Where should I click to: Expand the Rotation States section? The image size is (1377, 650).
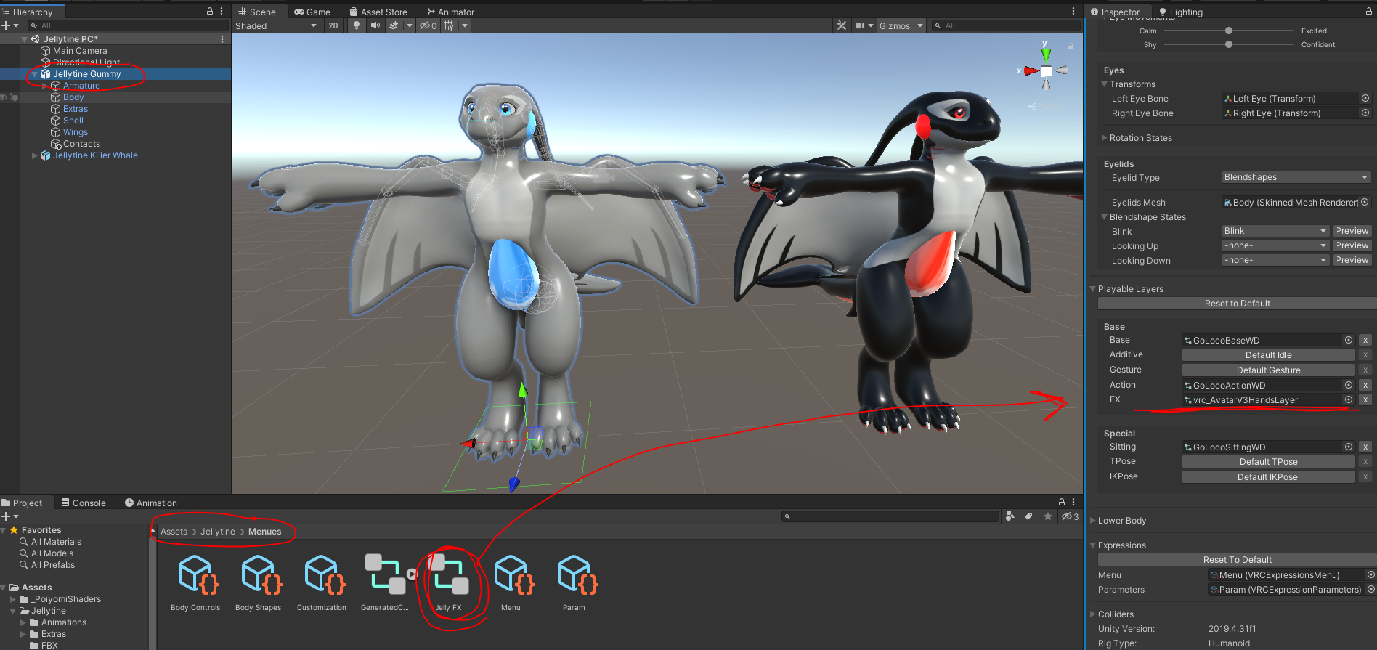(x=1104, y=138)
